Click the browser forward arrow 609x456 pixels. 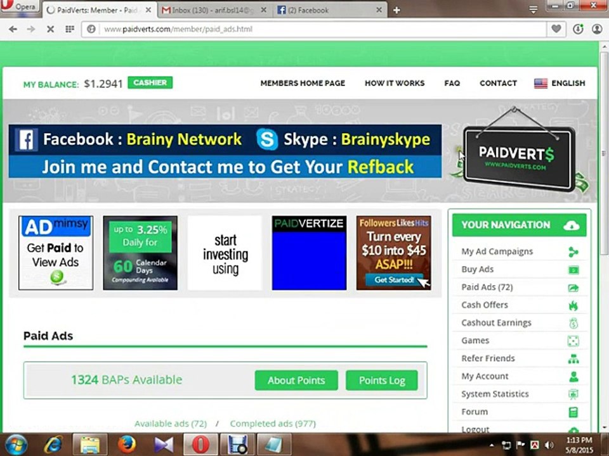coord(31,29)
